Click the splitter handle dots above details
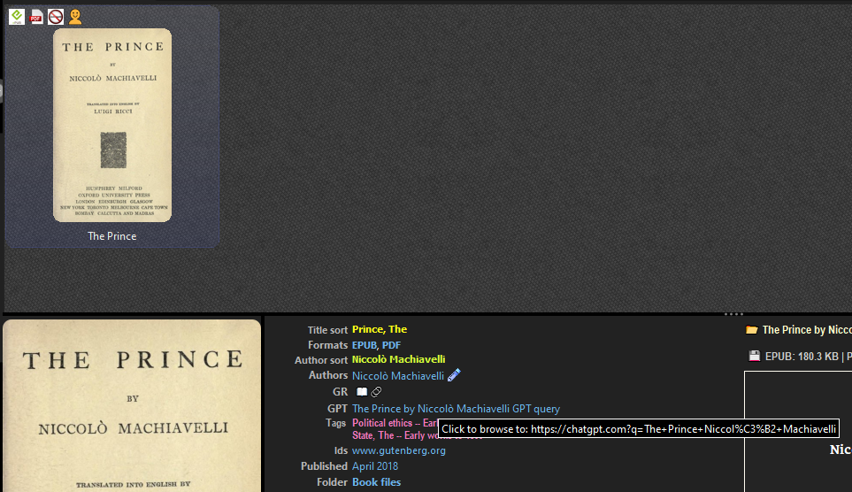 pyautogui.click(x=733, y=313)
